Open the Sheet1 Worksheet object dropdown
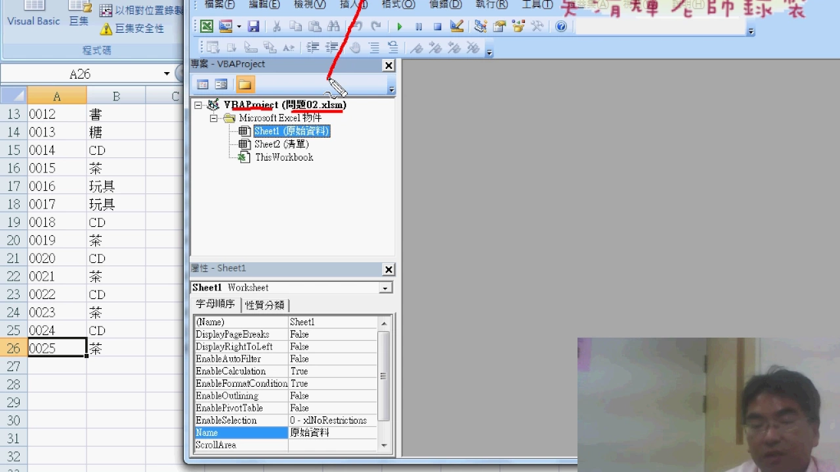Image resolution: width=840 pixels, height=472 pixels. point(385,288)
